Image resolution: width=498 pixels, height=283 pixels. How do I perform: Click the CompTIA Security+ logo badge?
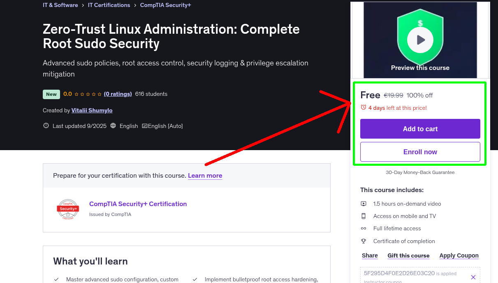[68, 209]
